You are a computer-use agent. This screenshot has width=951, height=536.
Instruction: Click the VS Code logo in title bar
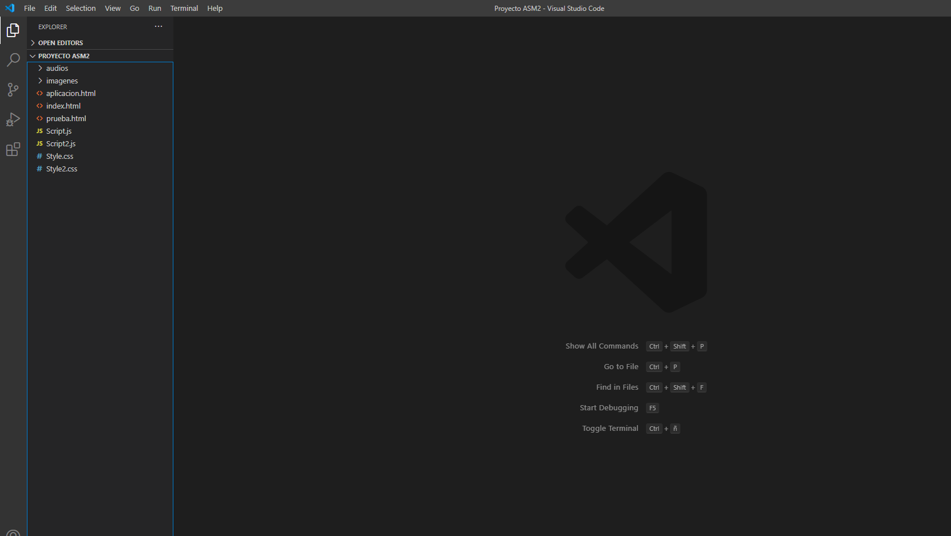(x=10, y=8)
